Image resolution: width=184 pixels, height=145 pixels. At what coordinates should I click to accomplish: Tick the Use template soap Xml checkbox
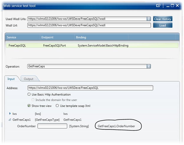(x=57, y=106)
